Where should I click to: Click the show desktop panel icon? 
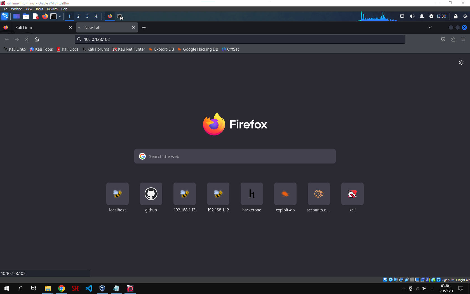[17, 16]
